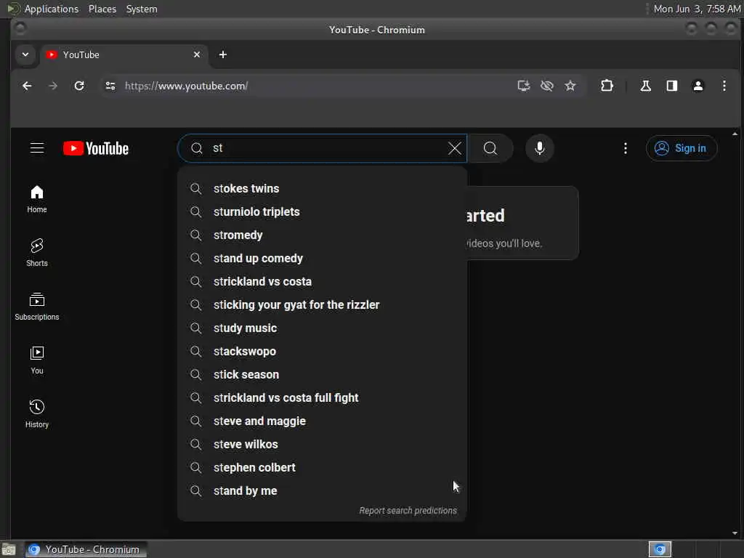This screenshot has width=744, height=558.
Task: Click the address bar URL
Action: point(186,86)
